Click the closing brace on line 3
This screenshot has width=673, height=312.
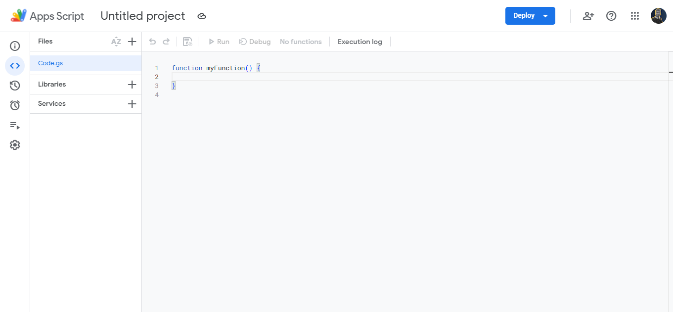(x=174, y=86)
